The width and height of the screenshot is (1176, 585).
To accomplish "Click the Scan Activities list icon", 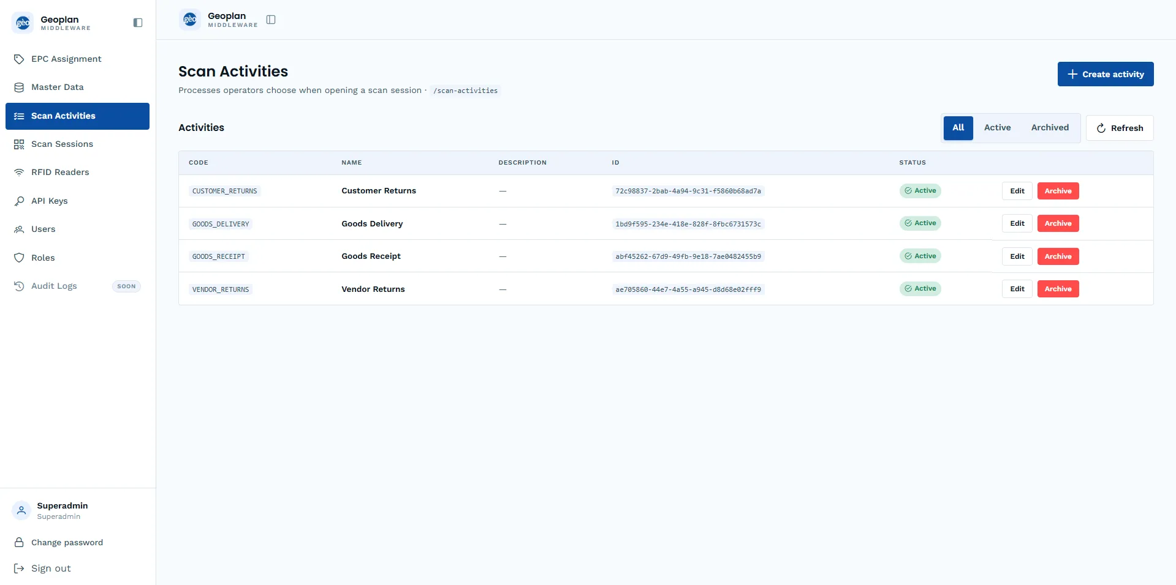I will point(19,116).
